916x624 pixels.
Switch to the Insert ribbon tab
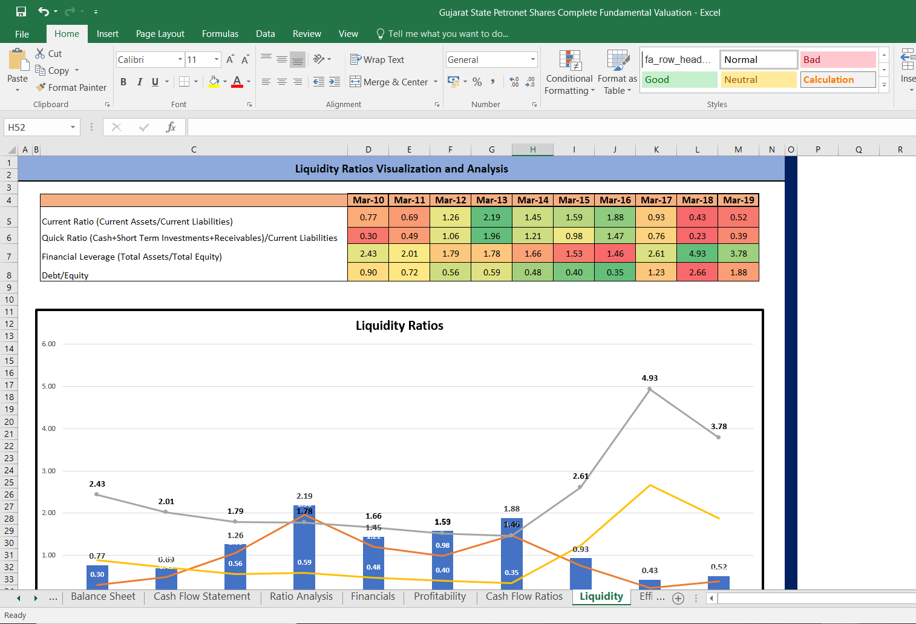(108, 34)
